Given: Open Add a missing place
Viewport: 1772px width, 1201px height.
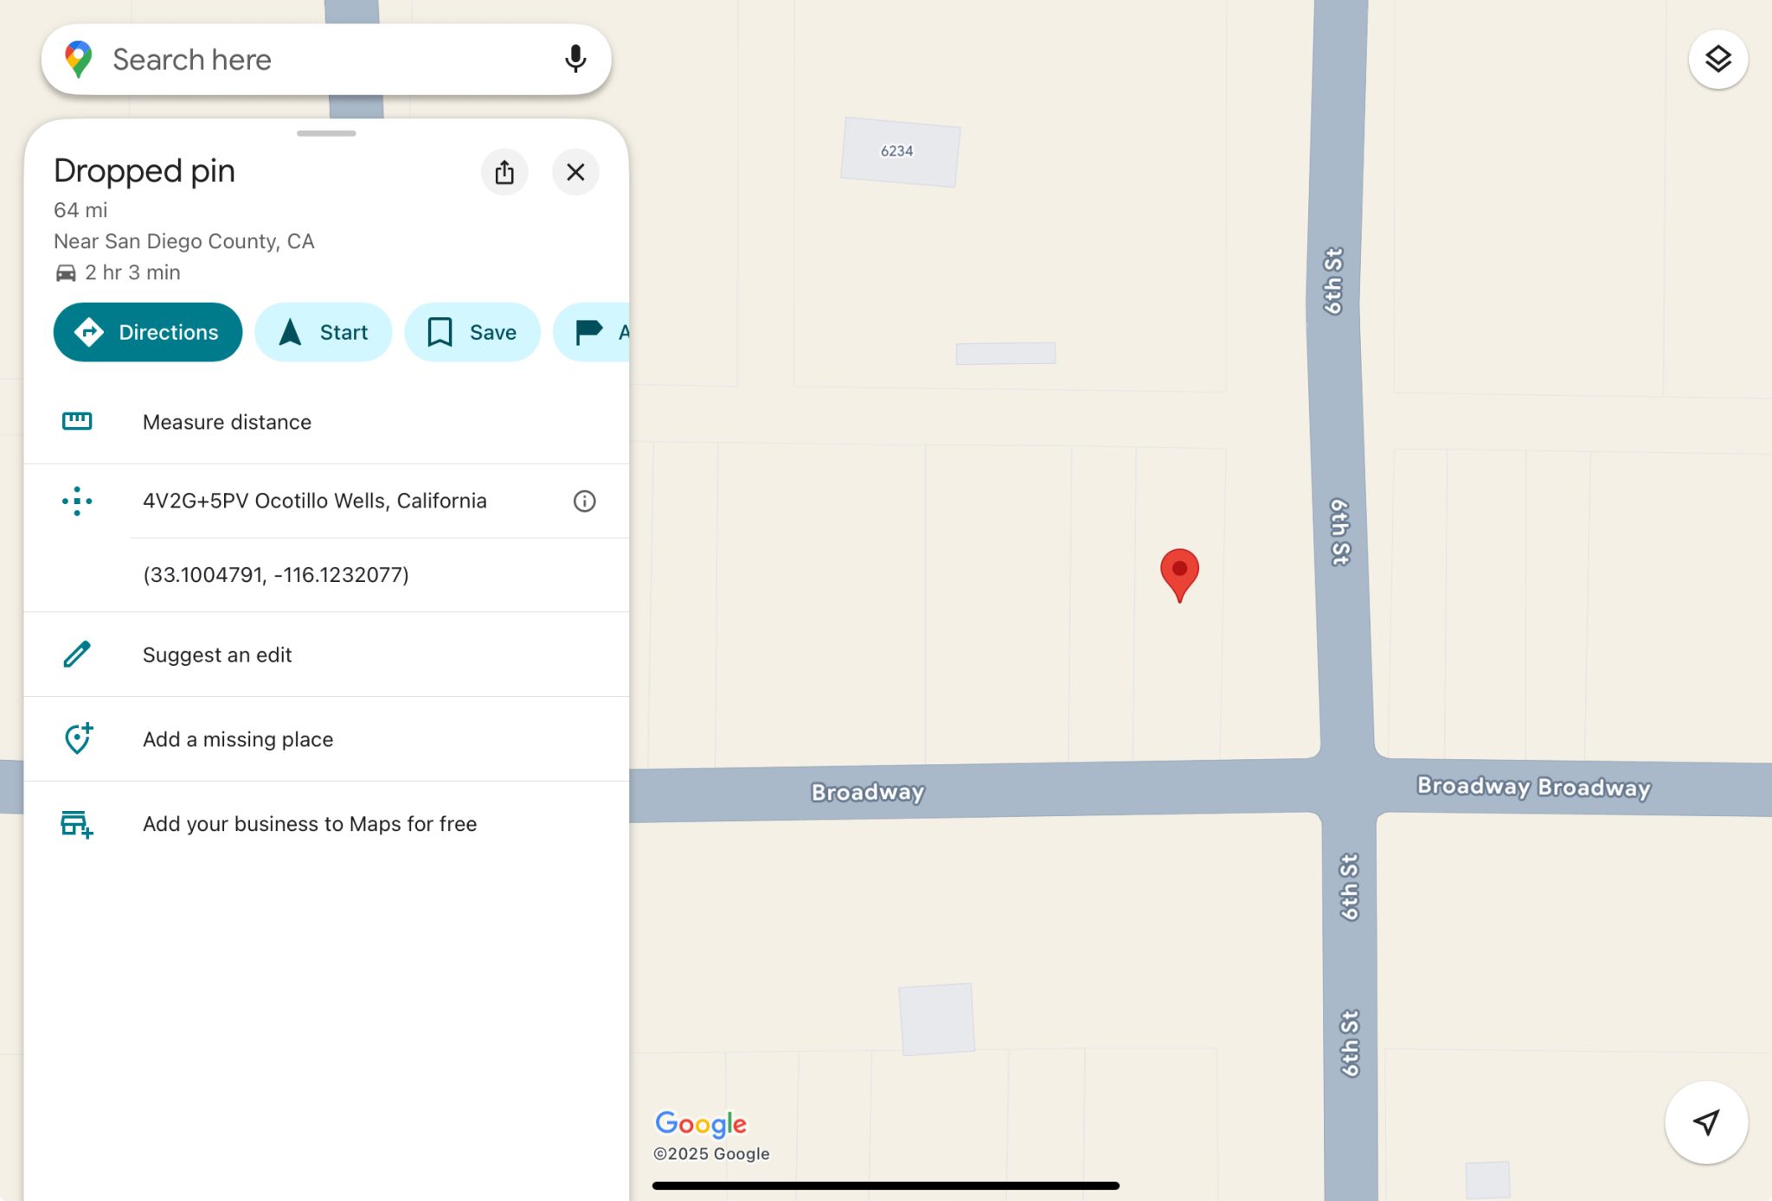Looking at the screenshot, I should (326, 739).
